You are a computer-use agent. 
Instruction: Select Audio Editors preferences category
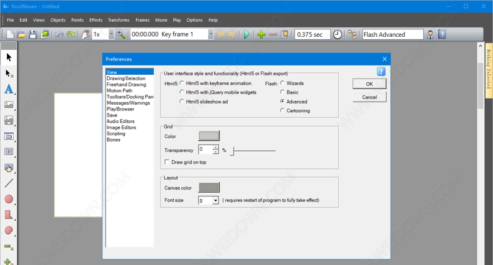(120, 121)
